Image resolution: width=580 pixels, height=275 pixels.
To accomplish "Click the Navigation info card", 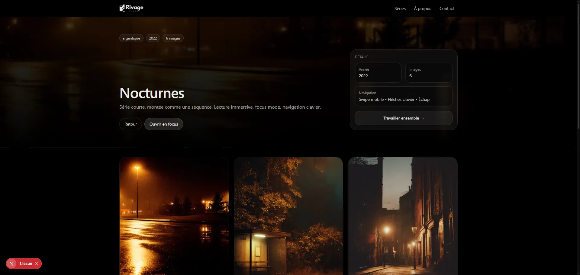I will click(x=403, y=96).
